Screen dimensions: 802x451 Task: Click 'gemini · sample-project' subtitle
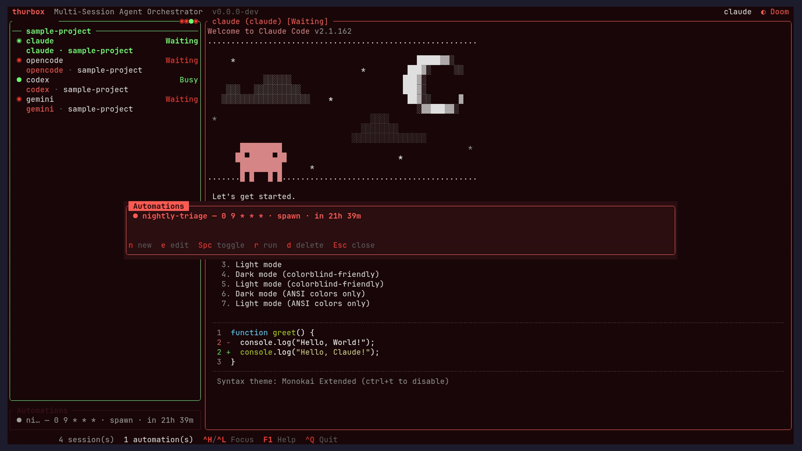coord(79,109)
